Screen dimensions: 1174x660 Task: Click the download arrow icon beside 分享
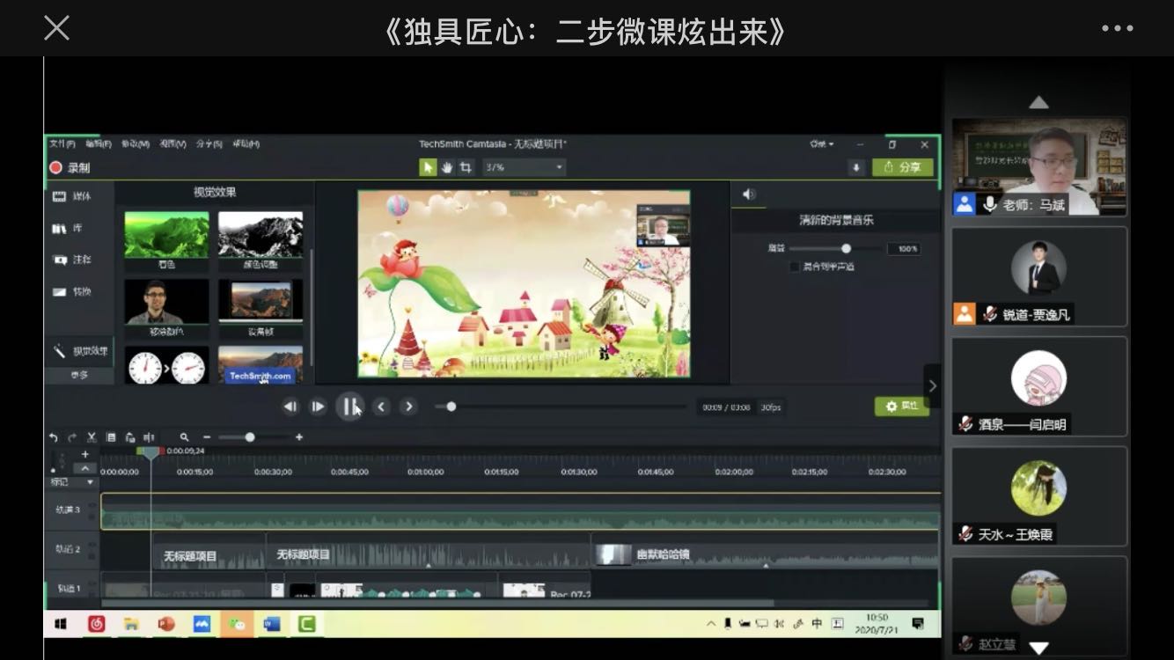(856, 167)
